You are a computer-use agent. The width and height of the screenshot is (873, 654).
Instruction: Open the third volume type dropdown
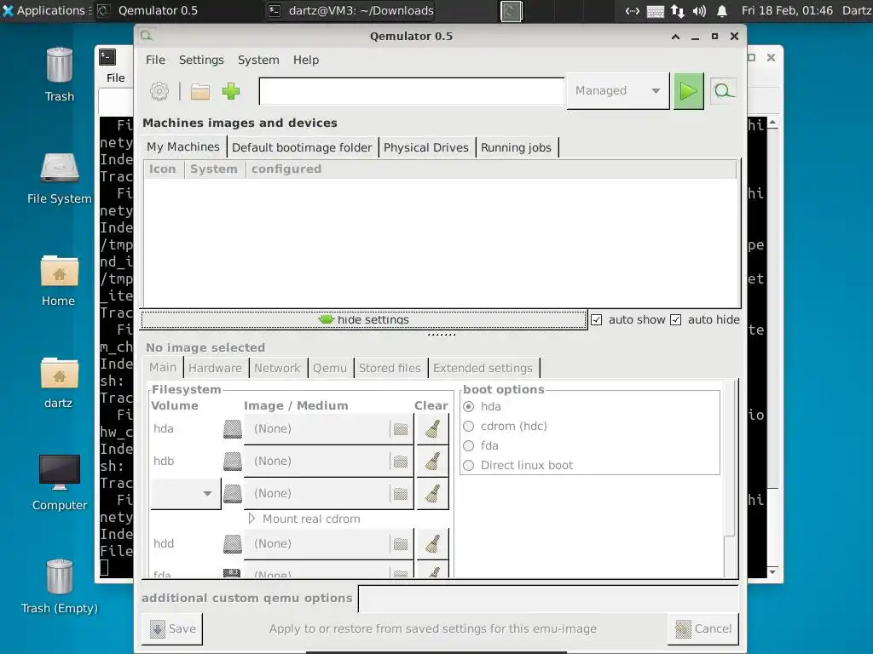186,493
